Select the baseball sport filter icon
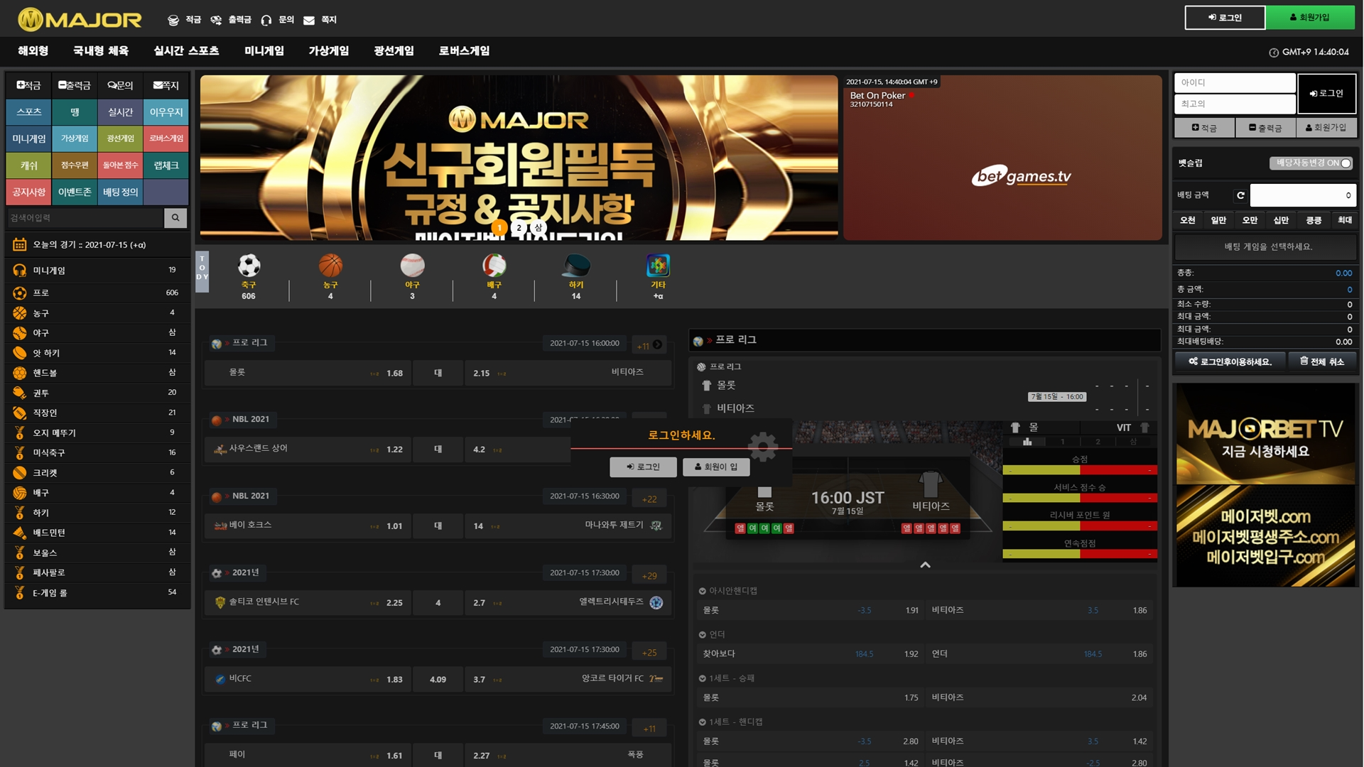The image size is (1364, 767). click(x=412, y=266)
